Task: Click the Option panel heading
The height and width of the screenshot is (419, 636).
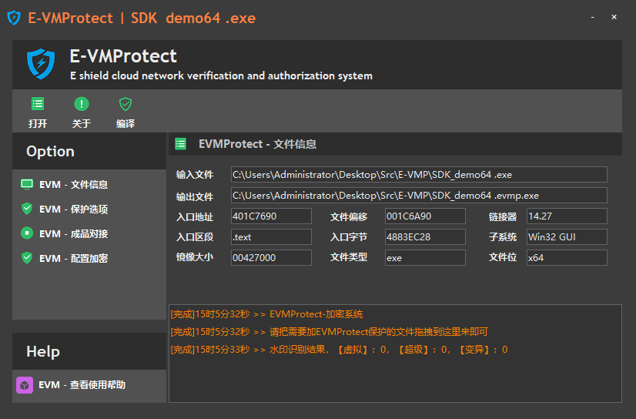Action: 50,151
